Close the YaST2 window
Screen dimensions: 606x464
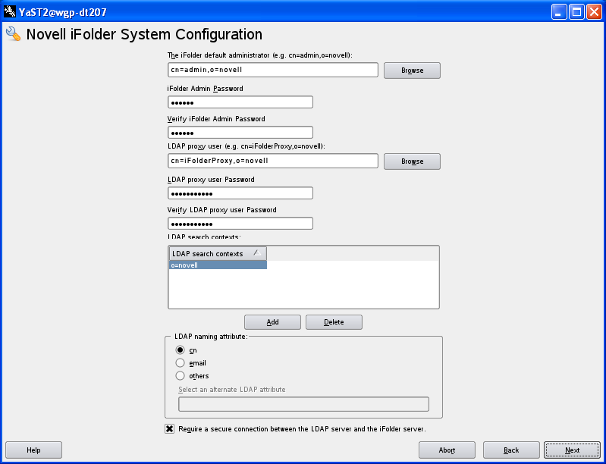point(594,12)
